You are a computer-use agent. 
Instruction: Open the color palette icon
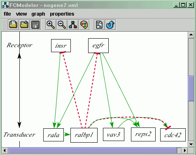pyautogui.click(x=84, y=25)
